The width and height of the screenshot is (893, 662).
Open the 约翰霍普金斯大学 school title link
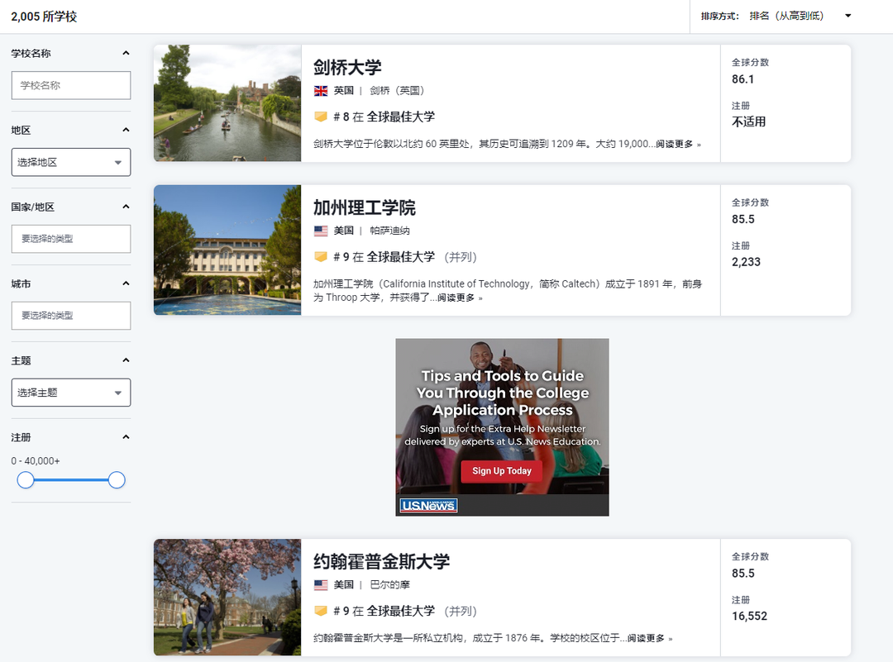[x=381, y=562]
